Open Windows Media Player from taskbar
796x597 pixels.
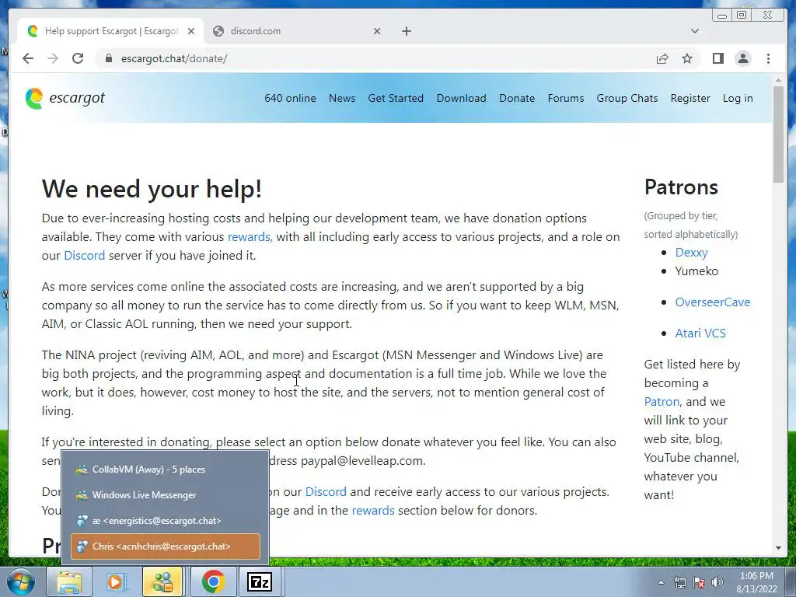tap(117, 581)
